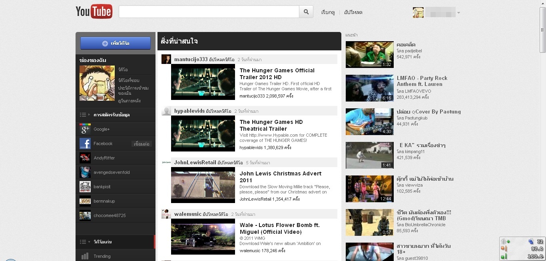Open the Facebook sidebar icon
546x261 pixels.
coord(85,143)
